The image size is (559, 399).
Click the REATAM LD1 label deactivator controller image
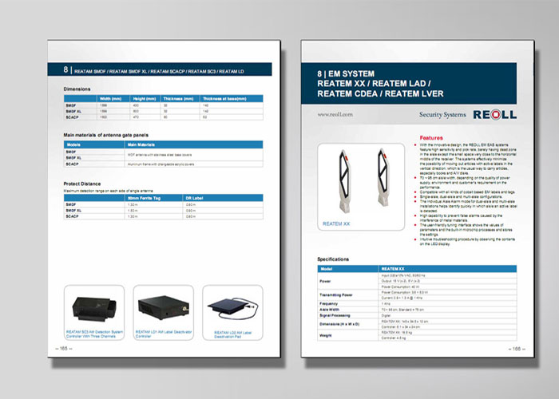pyautogui.click(x=164, y=307)
